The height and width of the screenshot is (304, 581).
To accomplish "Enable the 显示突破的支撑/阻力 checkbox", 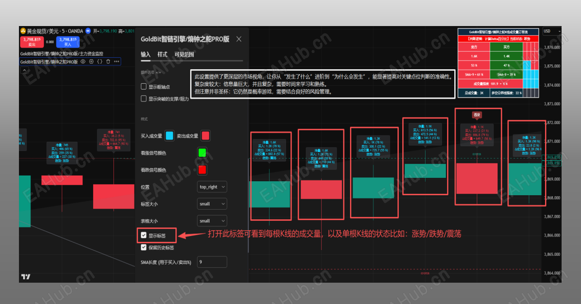I will pos(144,98).
